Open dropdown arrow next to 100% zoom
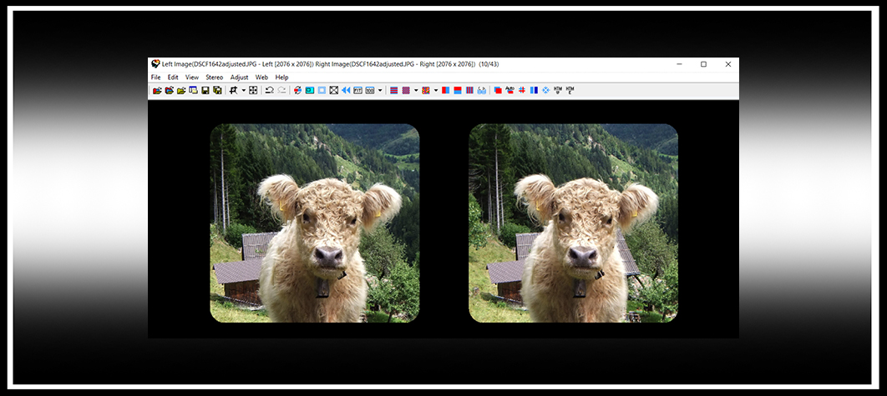Viewport: 887px width, 396px height. 380,90
